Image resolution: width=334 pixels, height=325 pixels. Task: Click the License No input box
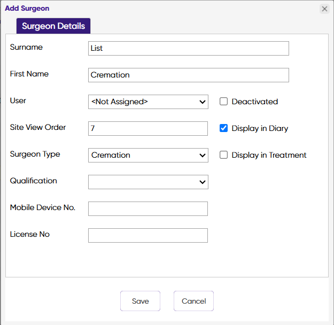(147, 236)
